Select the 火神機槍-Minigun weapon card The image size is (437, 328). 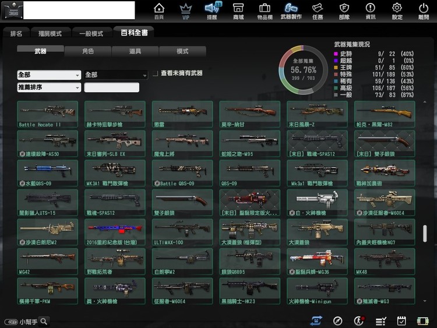coord(317,291)
